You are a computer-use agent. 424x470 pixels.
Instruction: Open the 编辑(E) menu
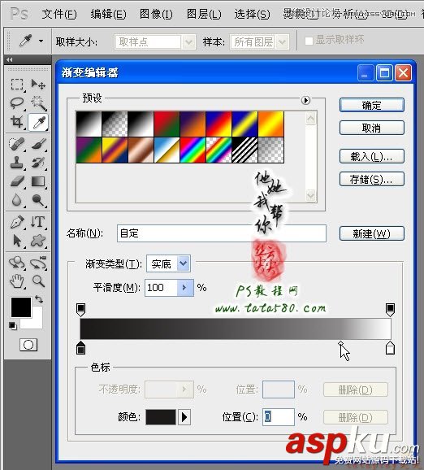[108, 14]
